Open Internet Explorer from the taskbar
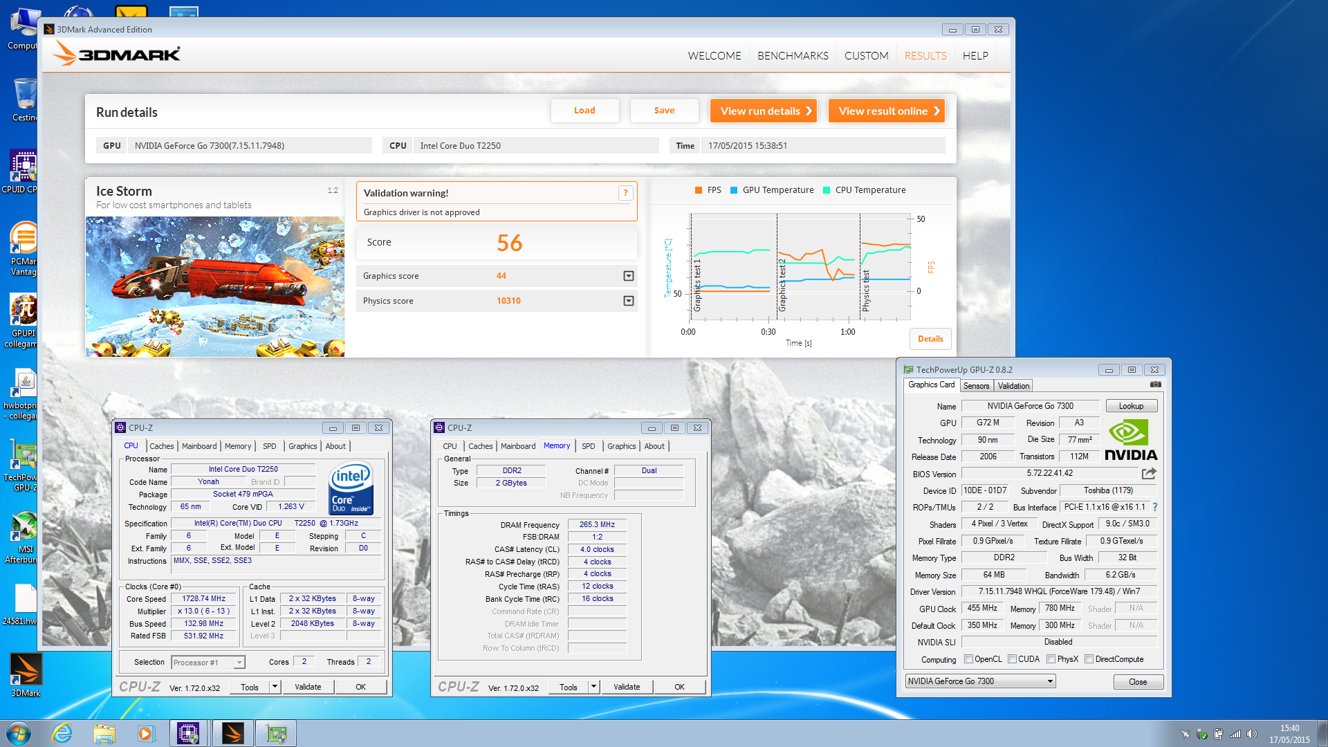 pos(62,733)
